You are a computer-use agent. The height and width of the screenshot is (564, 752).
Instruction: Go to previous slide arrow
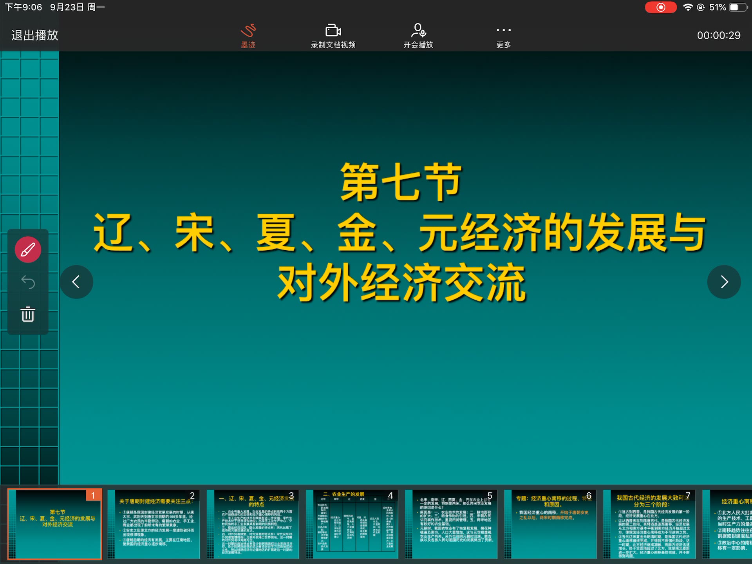coord(76,282)
